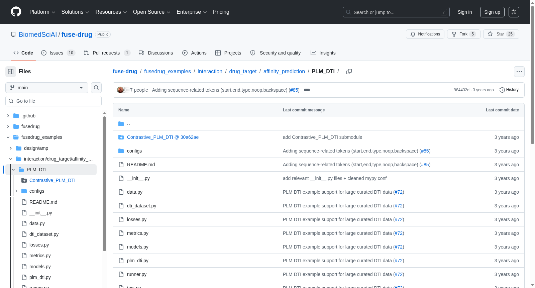
Task: Open the Open Source dropdown menu
Action: pyautogui.click(x=152, y=12)
